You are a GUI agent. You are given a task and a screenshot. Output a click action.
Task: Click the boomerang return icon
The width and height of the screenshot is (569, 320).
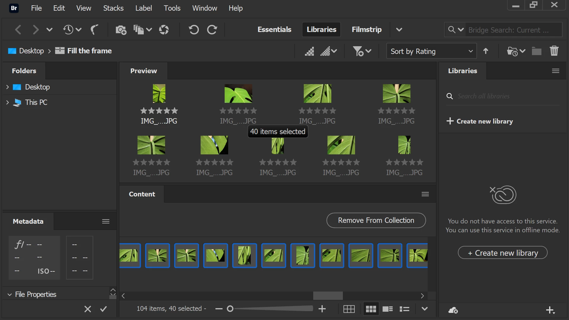pos(94,30)
